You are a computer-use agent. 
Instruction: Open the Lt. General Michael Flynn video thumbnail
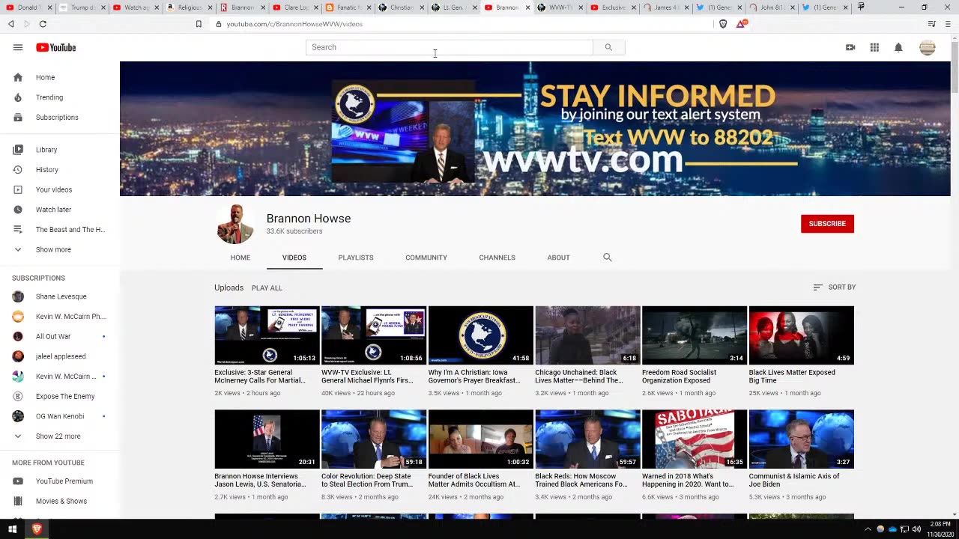pos(374,335)
